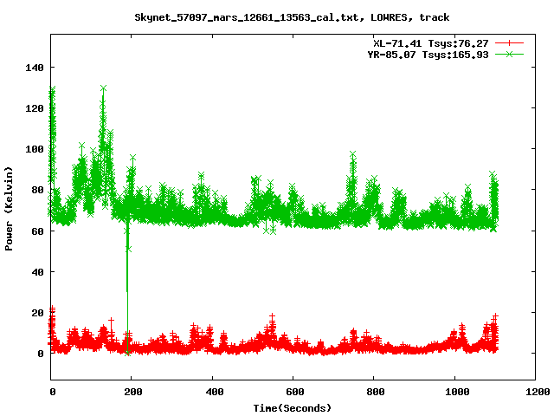This screenshot has height=416, width=554.
Task: Click the Time(Seconds) x-axis label
Action: coord(293,408)
